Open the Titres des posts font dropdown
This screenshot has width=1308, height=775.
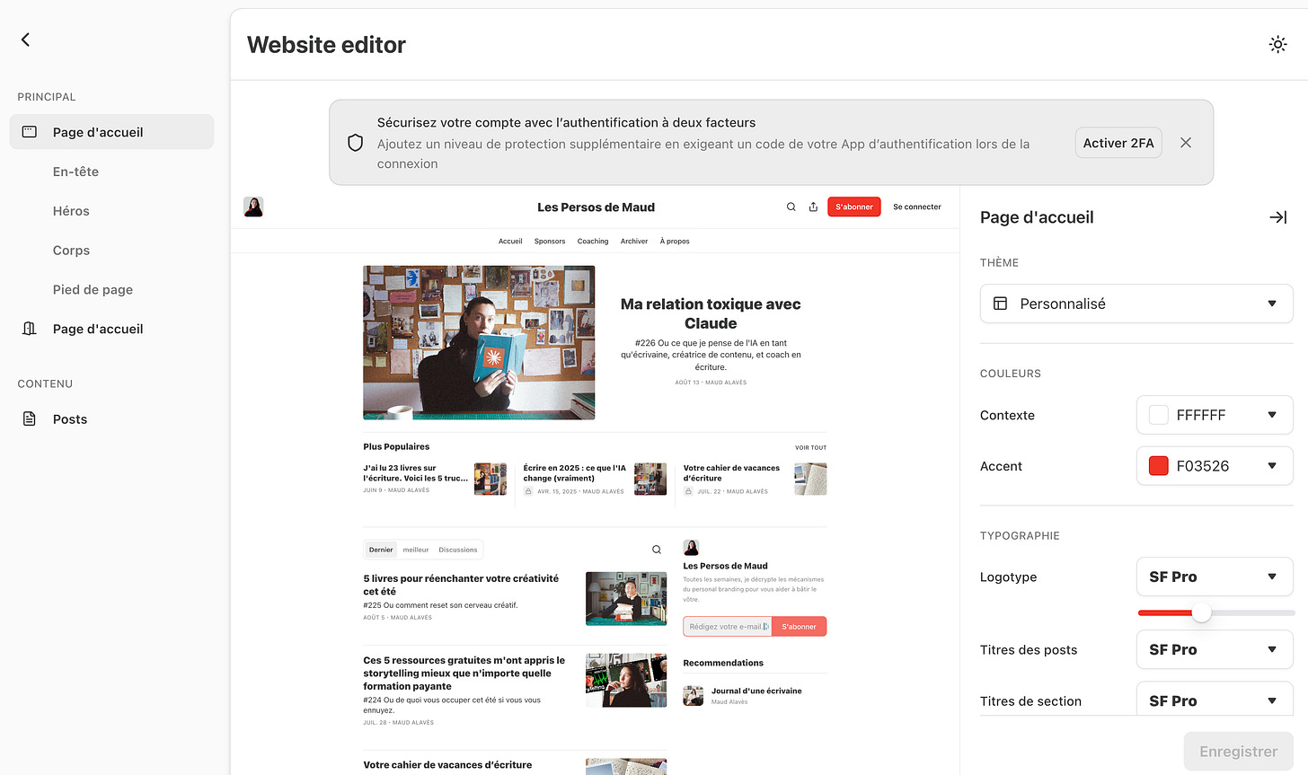[1215, 649]
